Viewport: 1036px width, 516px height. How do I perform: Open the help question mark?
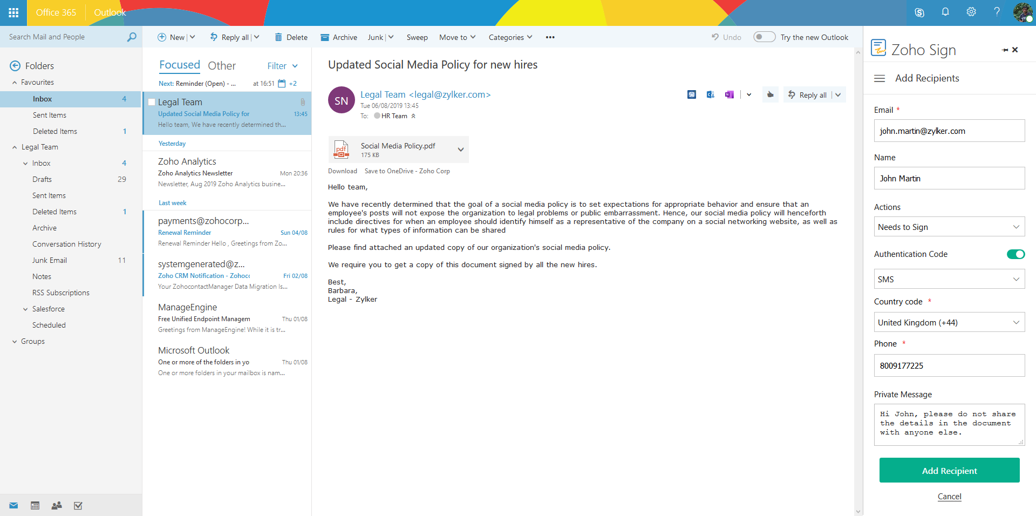pyautogui.click(x=997, y=12)
